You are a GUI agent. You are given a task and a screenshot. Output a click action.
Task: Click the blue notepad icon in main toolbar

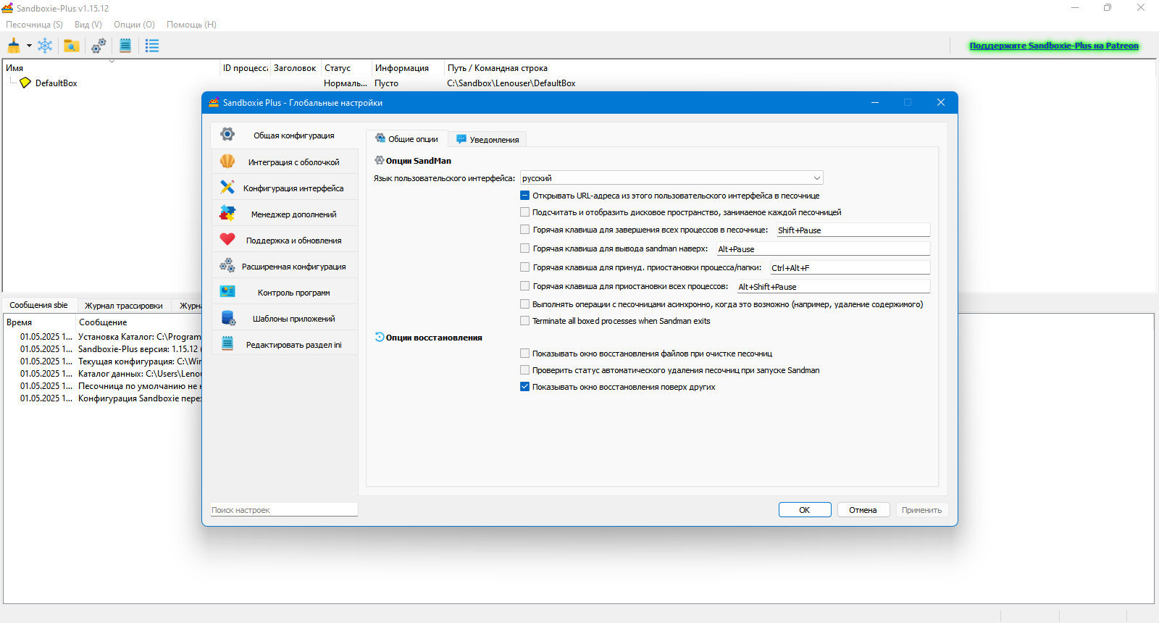click(x=125, y=46)
